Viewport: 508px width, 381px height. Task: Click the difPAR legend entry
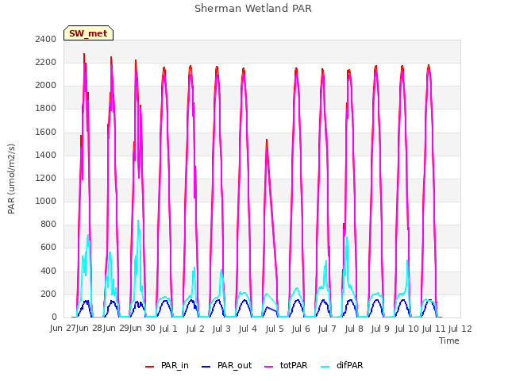pyautogui.click(x=341, y=365)
